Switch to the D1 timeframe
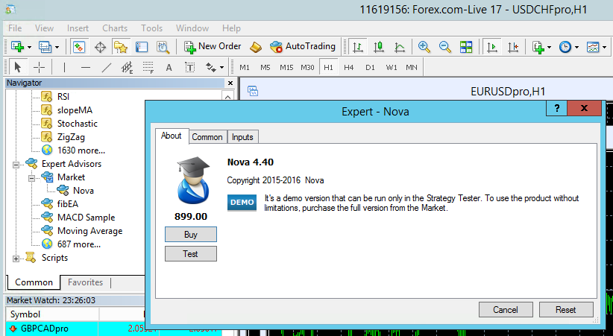The width and height of the screenshot is (613, 336). [x=370, y=67]
